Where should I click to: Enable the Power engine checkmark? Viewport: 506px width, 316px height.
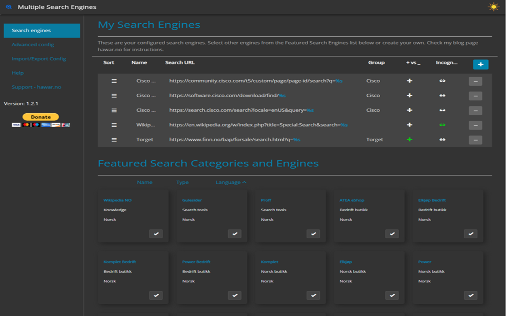coord(470,295)
